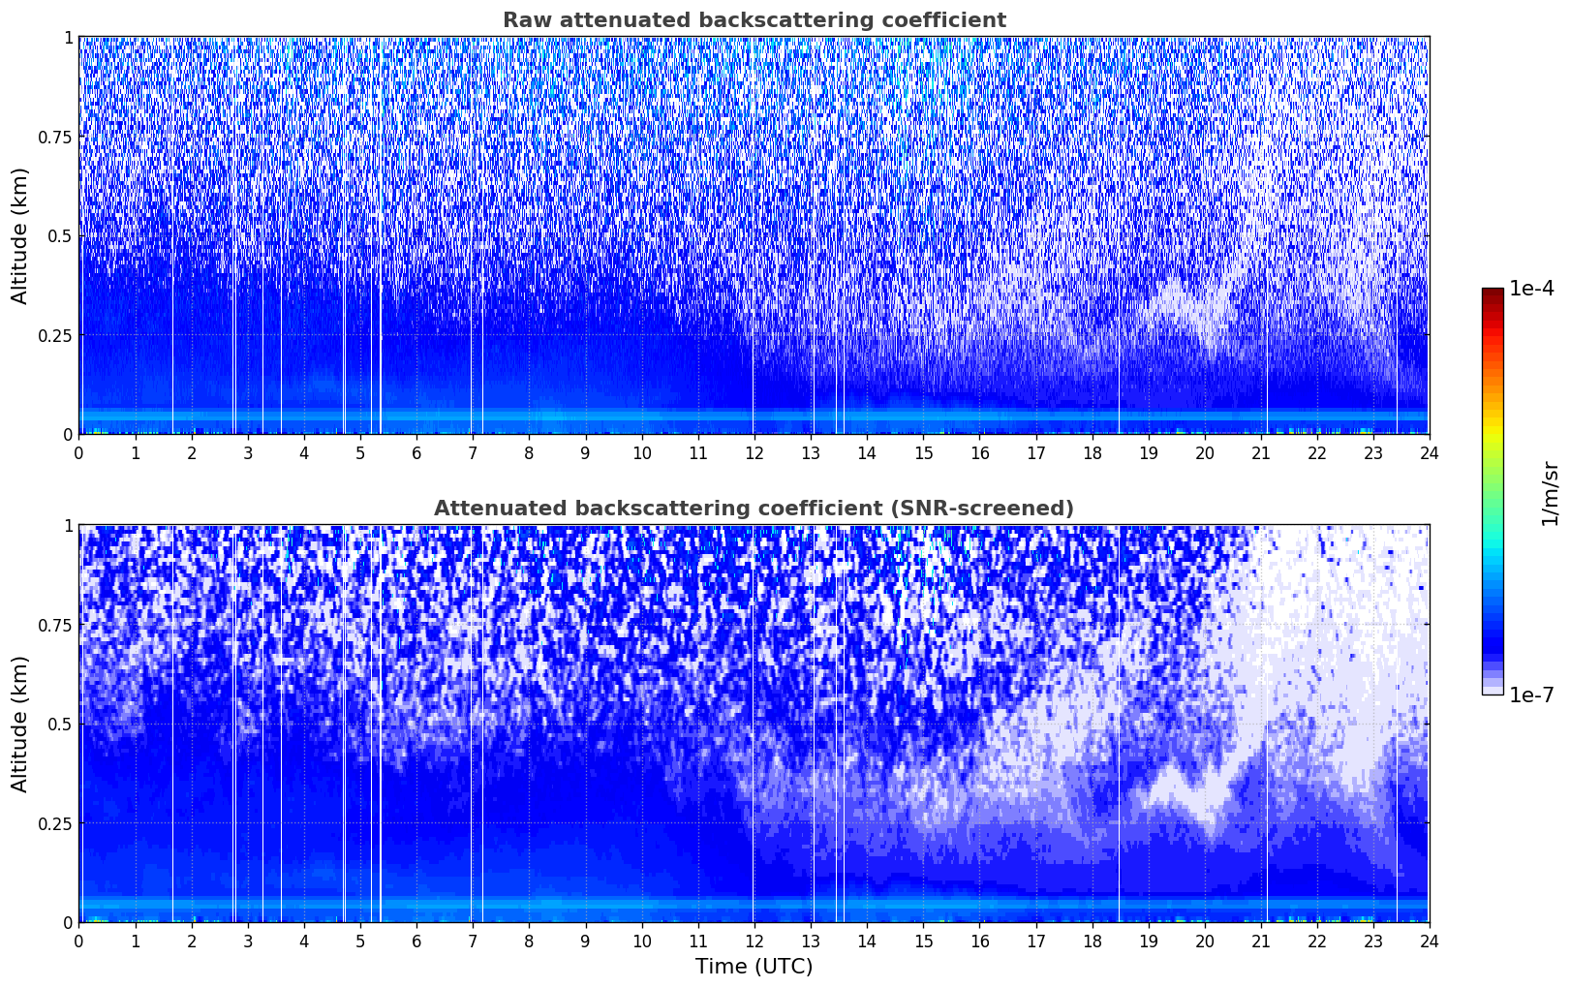Viewport: 1570px width, 988px height.
Task: Click the '0.75' altitude tick of top plot
Action: (55, 137)
